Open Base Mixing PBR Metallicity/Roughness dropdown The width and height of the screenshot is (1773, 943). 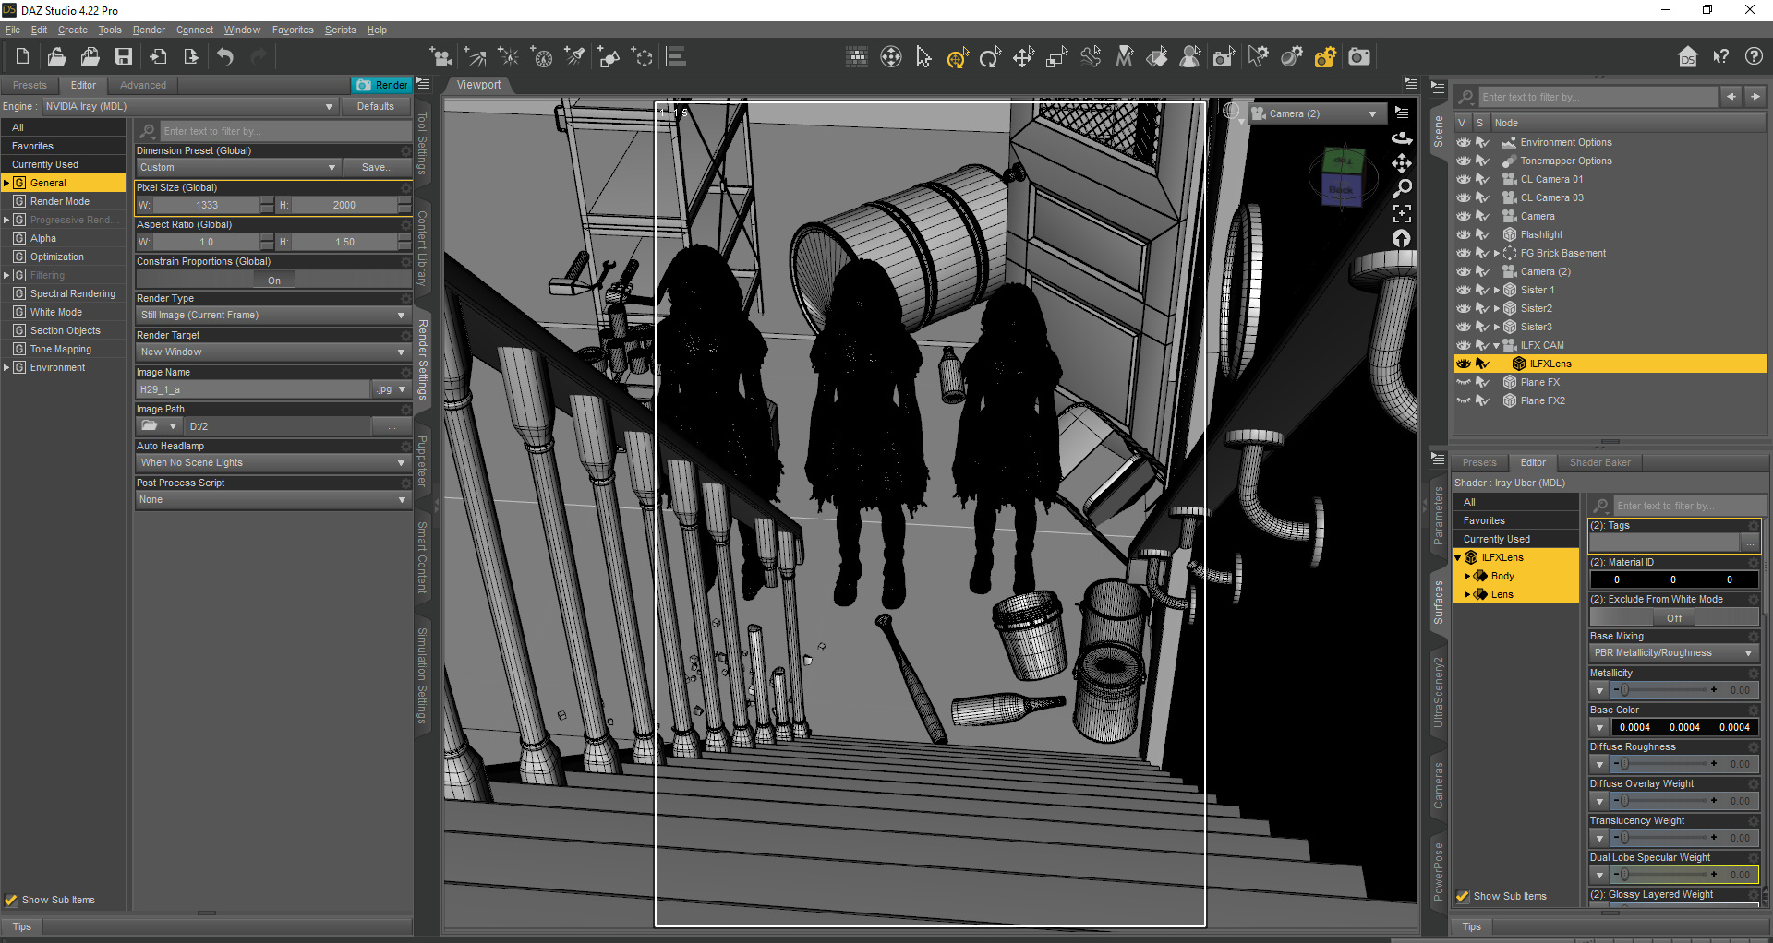pos(1673,652)
